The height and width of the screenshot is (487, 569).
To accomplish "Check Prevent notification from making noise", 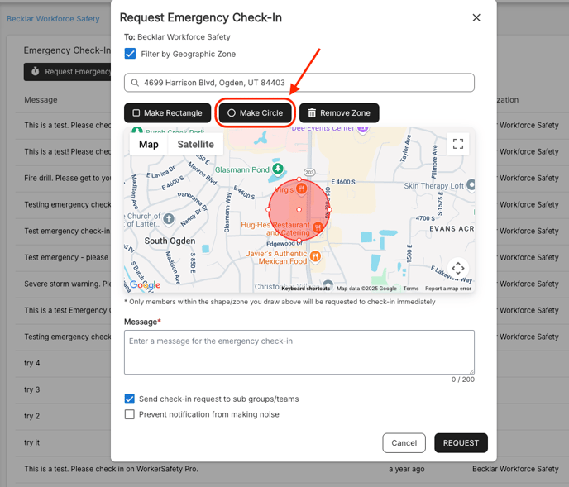I will coord(130,414).
